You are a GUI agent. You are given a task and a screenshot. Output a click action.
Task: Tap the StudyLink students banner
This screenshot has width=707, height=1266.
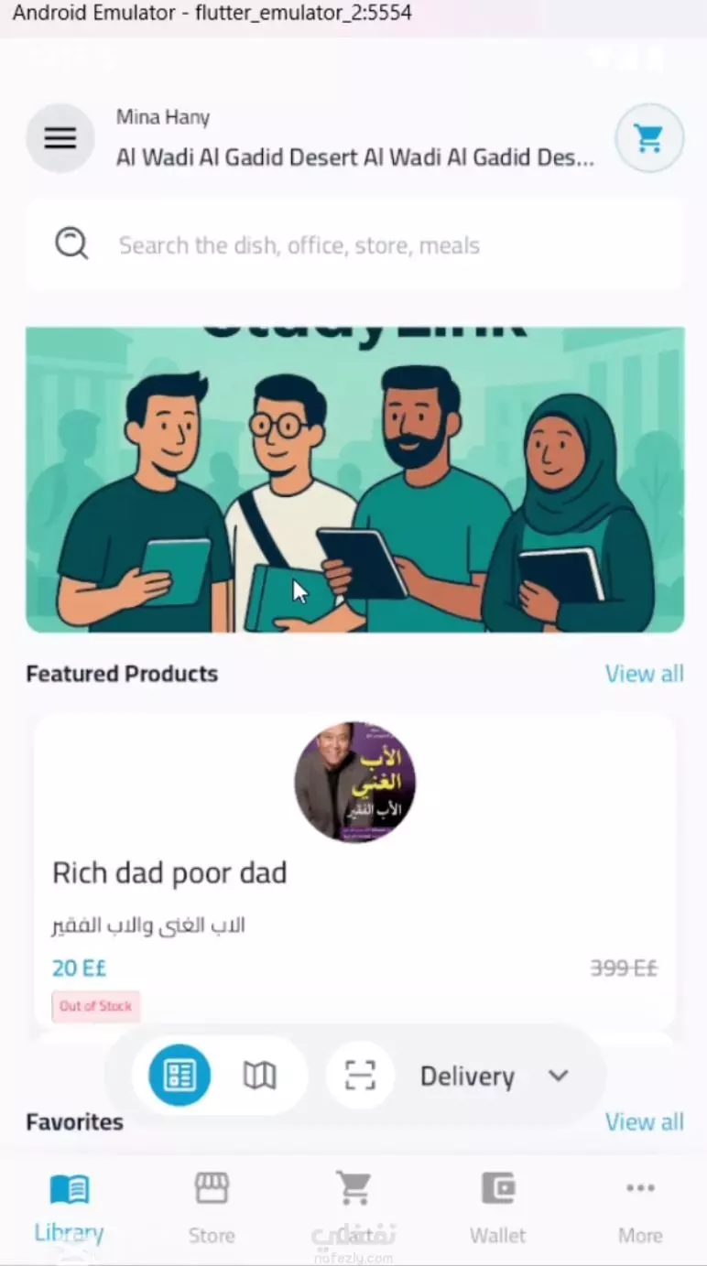(x=354, y=480)
